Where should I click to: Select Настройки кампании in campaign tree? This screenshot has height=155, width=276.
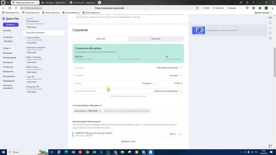(44, 33)
